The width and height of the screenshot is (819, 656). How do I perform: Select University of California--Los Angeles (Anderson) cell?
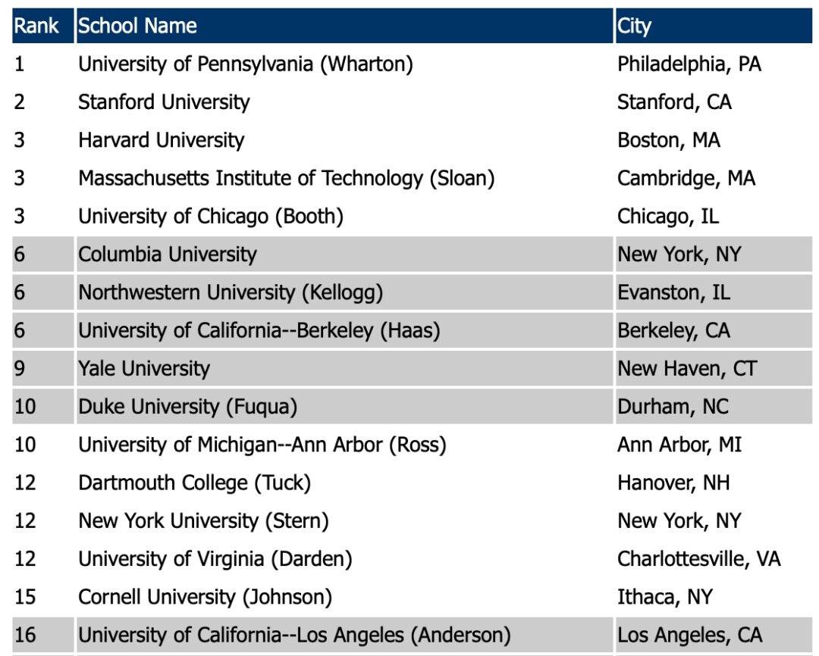click(x=294, y=635)
